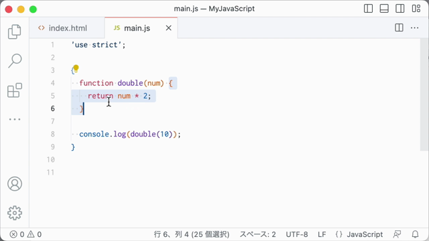Screen dimensions: 429x241
Task: Toggle the bottom panel layout button
Action: tap(384, 9)
